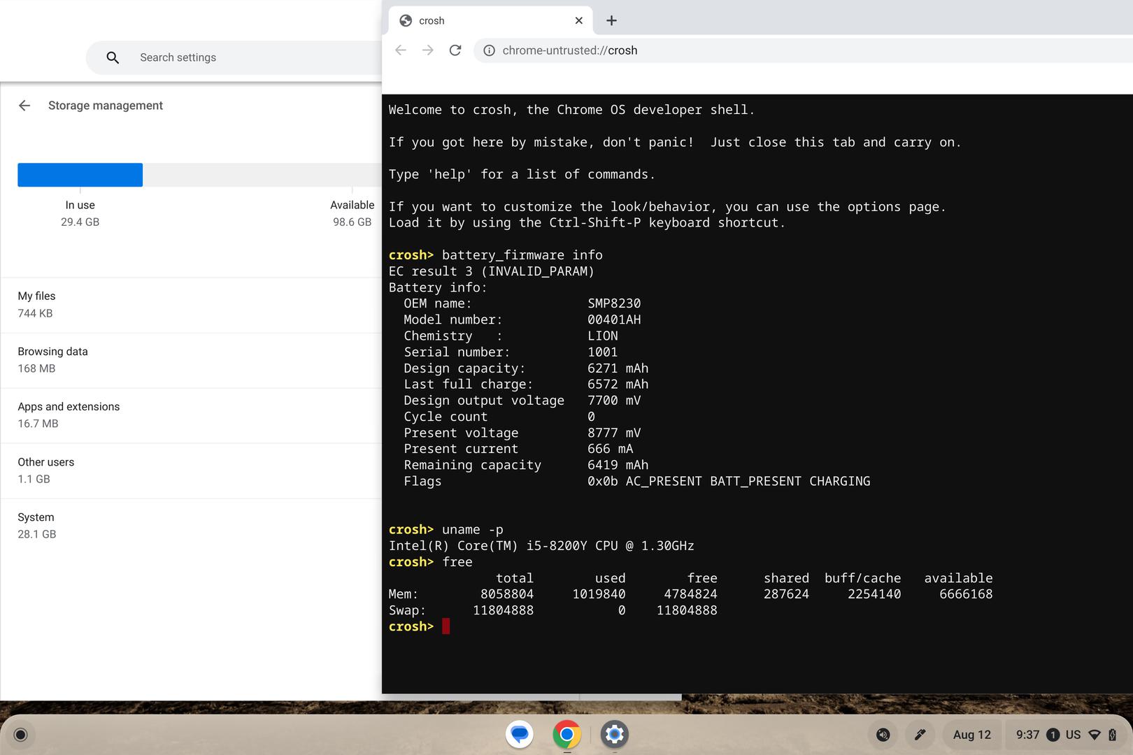Screen dimensions: 1133x755
Task: Open Chrome from the shelf
Action: point(567,735)
